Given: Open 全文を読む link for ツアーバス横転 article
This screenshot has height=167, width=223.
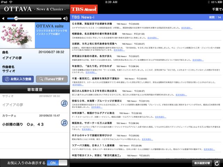Looking at the screenshot, I should 209,149.
